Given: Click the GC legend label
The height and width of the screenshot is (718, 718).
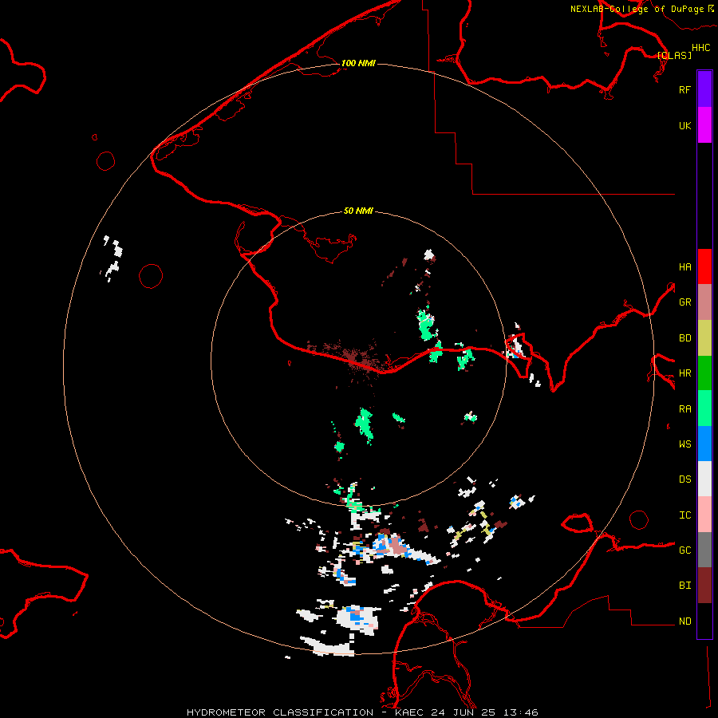Looking at the screenshot, I should [684, 550].
